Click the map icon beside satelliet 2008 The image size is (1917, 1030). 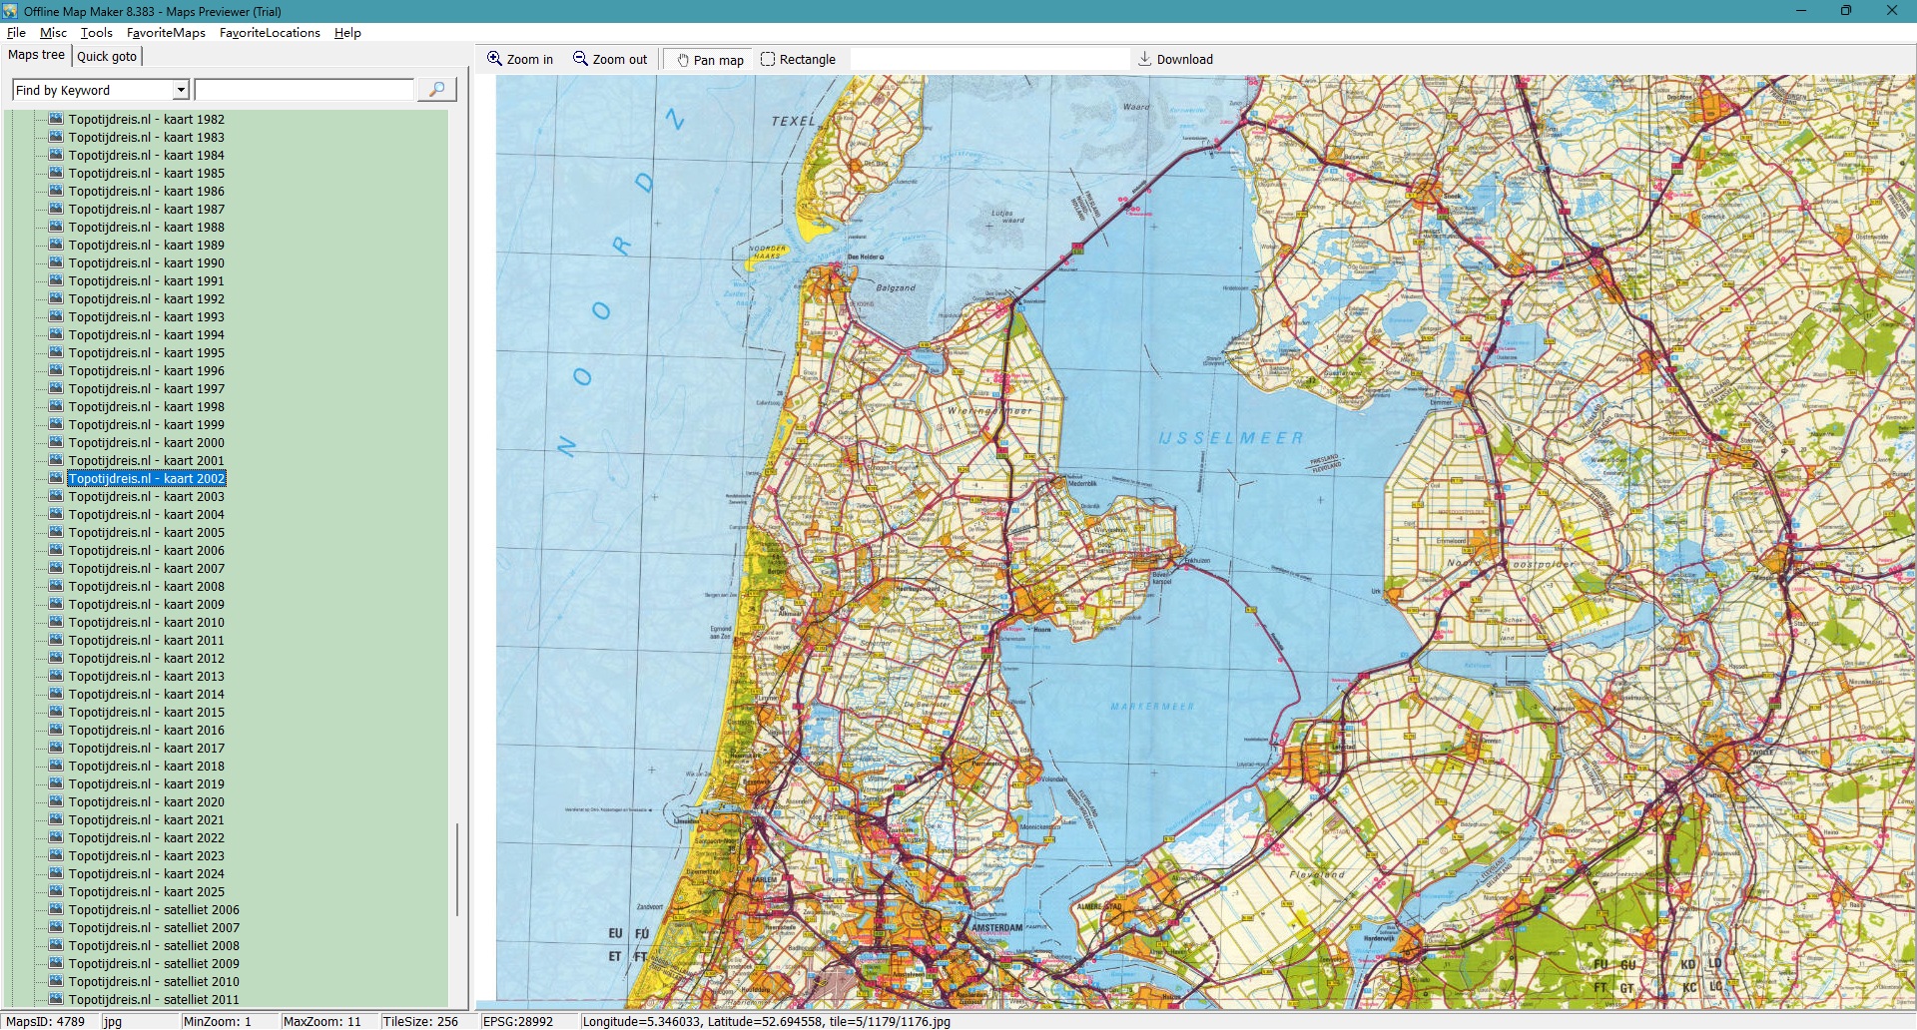coord(56,945)
